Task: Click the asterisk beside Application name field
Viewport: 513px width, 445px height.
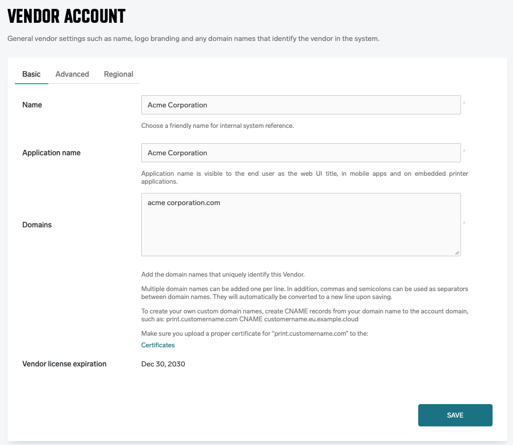Action: (x=464, y=151)
